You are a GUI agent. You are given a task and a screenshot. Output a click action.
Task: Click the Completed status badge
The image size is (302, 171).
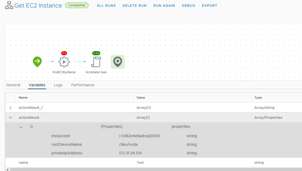[77, 5]
